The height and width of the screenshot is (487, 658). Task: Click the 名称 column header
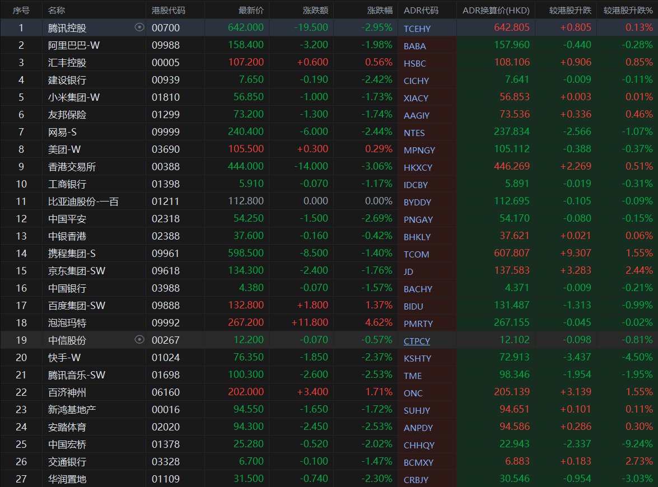57,11
